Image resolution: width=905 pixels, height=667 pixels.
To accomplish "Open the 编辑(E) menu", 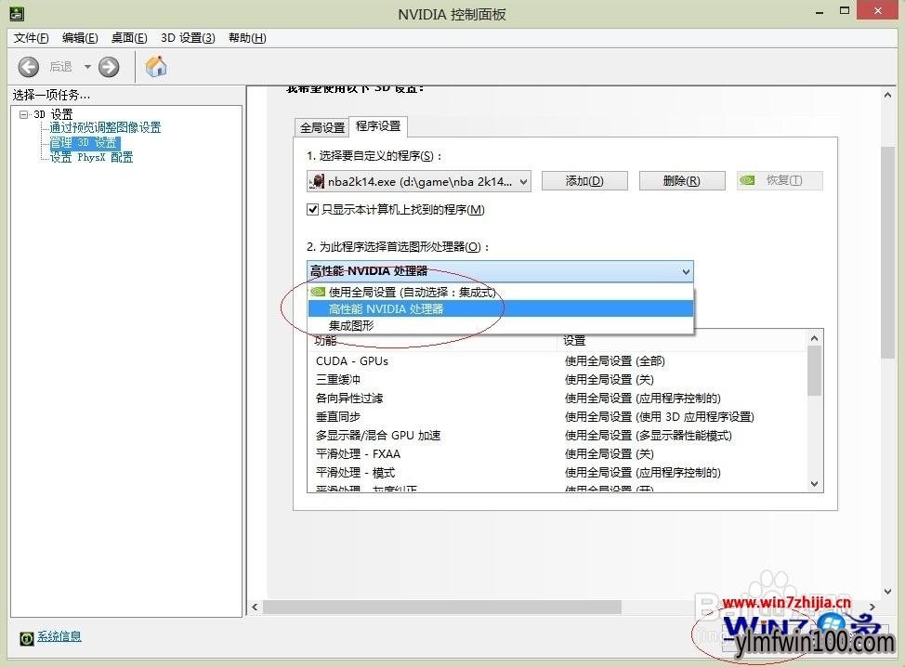I will coord(80,38).
